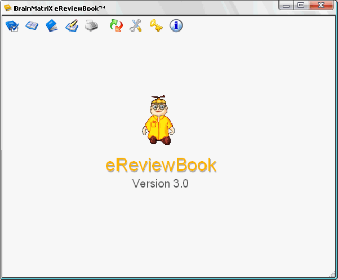Click the mascot character image

tap(158, 120)
